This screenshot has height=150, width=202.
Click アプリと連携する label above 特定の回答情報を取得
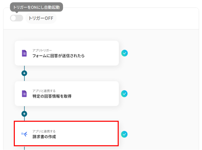pyautogui.click(x=44, y=91)
